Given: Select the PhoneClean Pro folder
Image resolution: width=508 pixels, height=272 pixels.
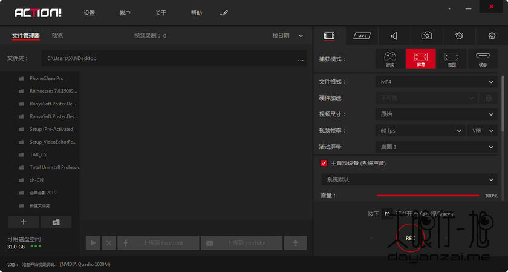Looking at the screenshot, I should pos(47,78).
